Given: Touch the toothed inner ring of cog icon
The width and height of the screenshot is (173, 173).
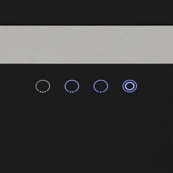Looking at the screenshot, I should (130, 86).
